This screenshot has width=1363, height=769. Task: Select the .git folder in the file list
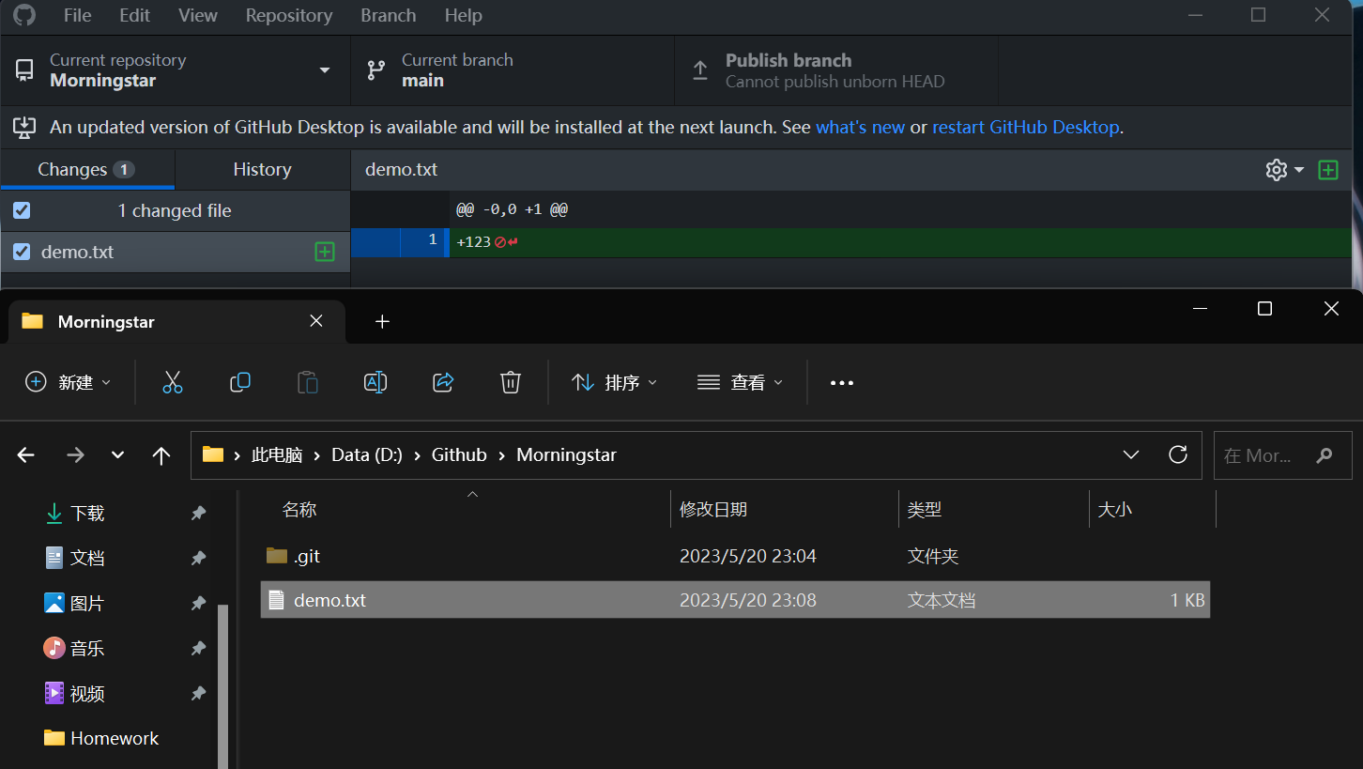[735, 556]
